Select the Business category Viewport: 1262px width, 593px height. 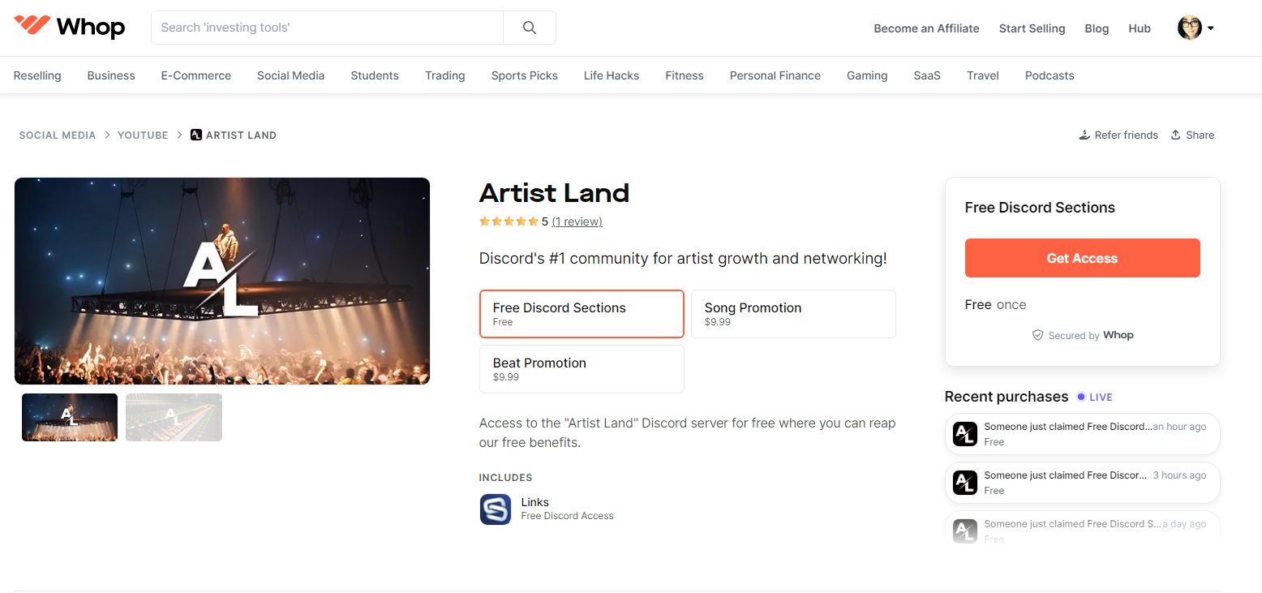click(111, 75)
